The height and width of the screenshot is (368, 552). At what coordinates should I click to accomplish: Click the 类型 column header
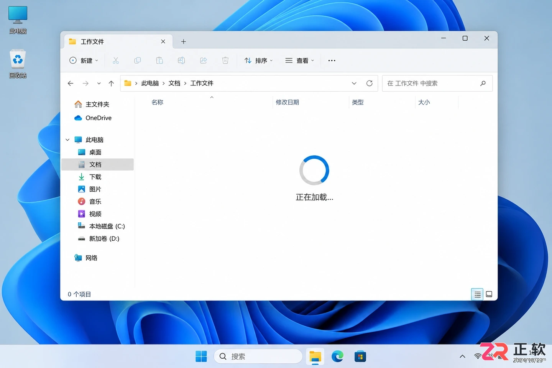(x=358, y=102)
